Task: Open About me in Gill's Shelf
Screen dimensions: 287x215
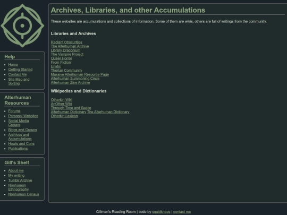Action: click(16, 170)
